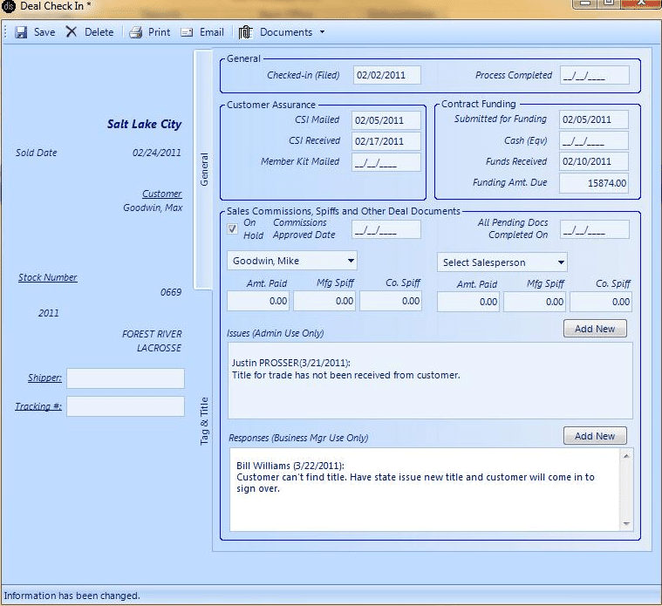Screen dimensions: 662x606
Task: Click the app logo in title bar
Action: (x=9, y=6)
